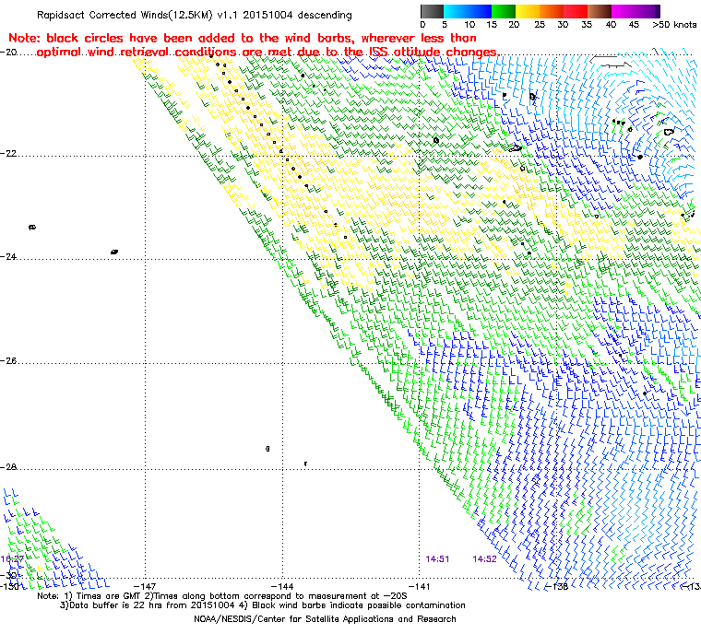
Task: Click the '-141' longitude axis label
Action: coord(420,586)
